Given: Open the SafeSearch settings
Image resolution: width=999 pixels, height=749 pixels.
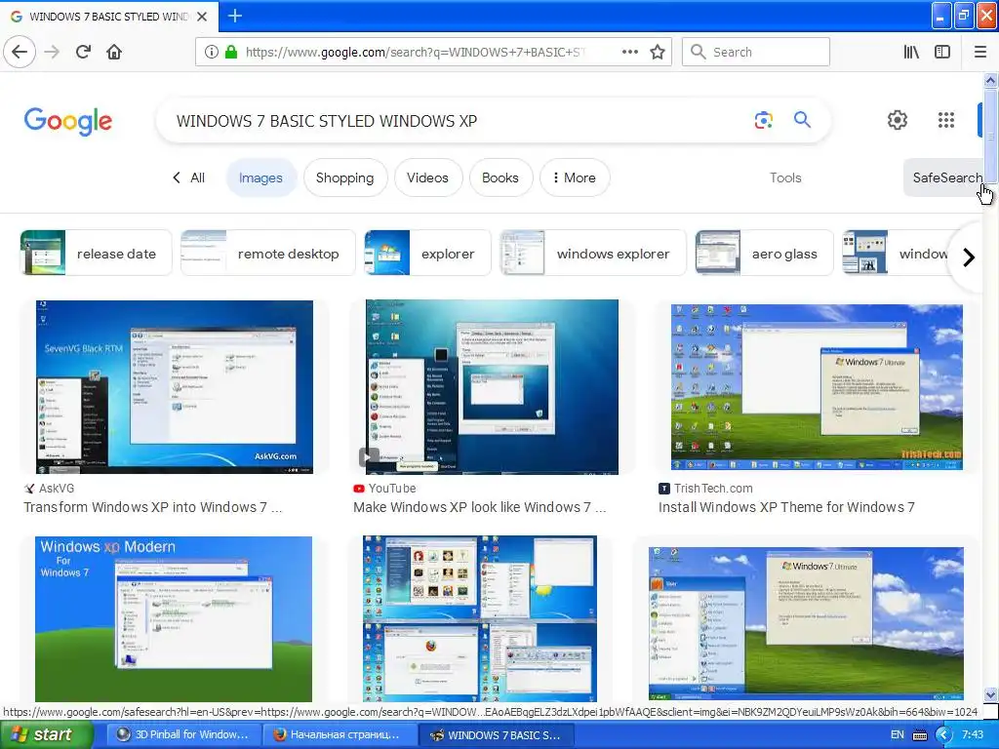Looking at the screenshot, I should pos(943,177).
